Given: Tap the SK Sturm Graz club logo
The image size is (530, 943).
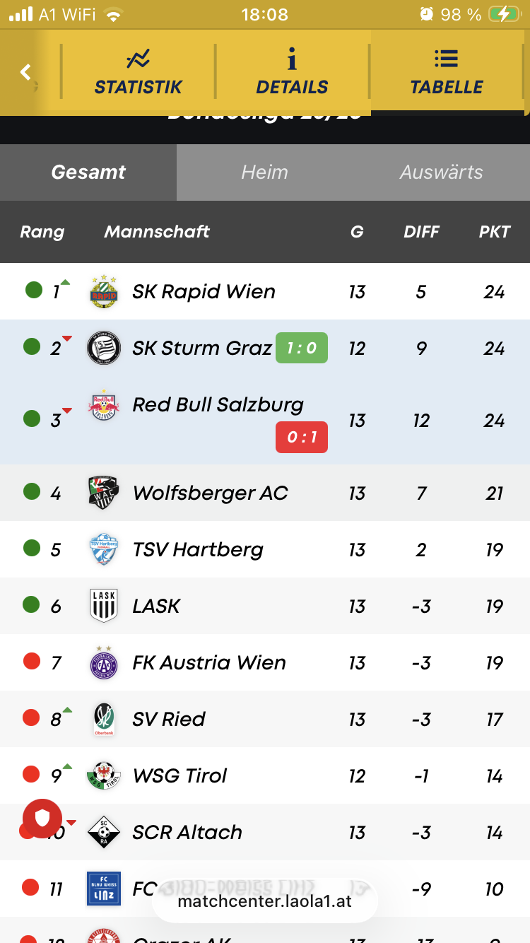Looking at the screenshot, I should tap(104, 348).
